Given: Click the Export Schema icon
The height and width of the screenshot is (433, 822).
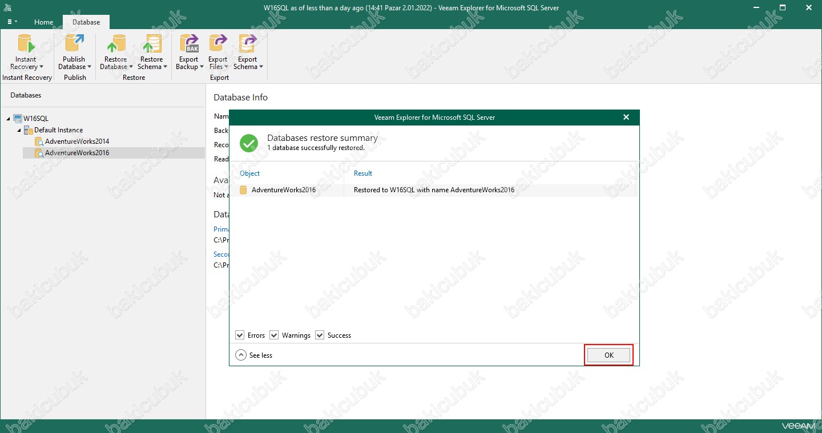Looking at the screenshot, I should (247, 44).
